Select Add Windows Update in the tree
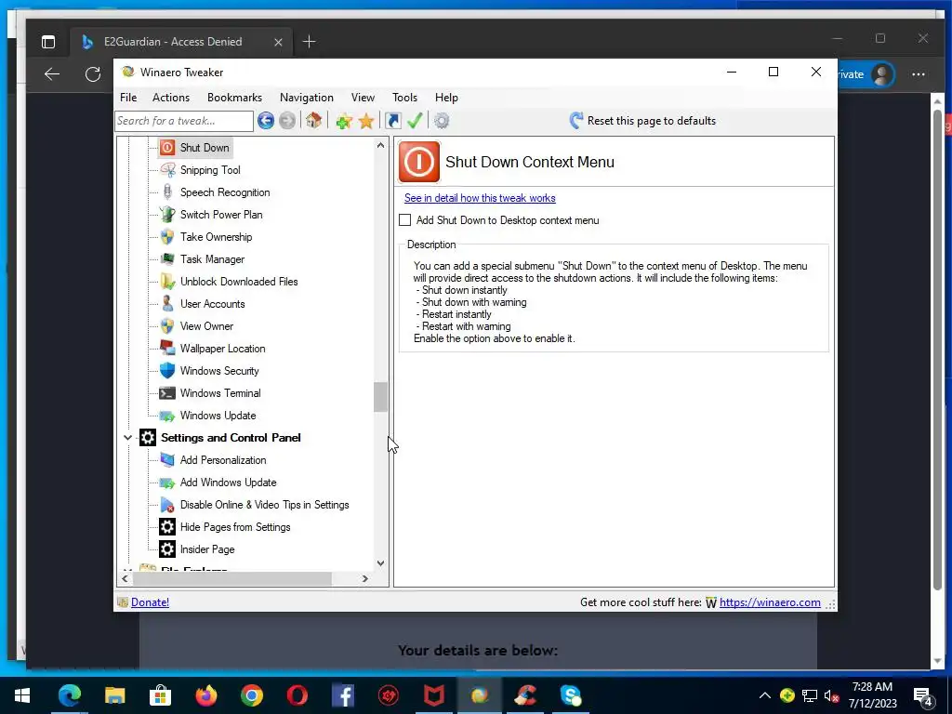The width and height of the screenshot is (952, 714). (229, 483)
